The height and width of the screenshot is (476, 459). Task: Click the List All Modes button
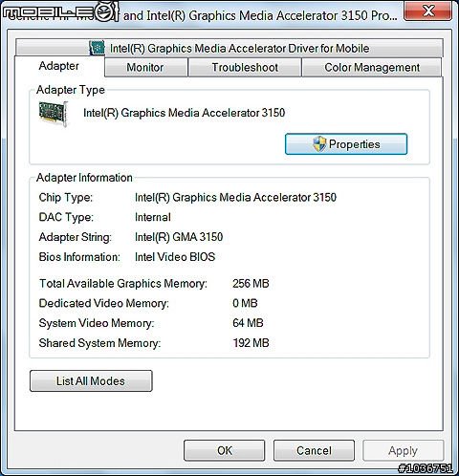pyautogui.click(x=91, y=380)
